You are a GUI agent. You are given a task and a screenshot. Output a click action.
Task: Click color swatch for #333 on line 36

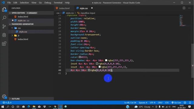(x=80, y=57)
